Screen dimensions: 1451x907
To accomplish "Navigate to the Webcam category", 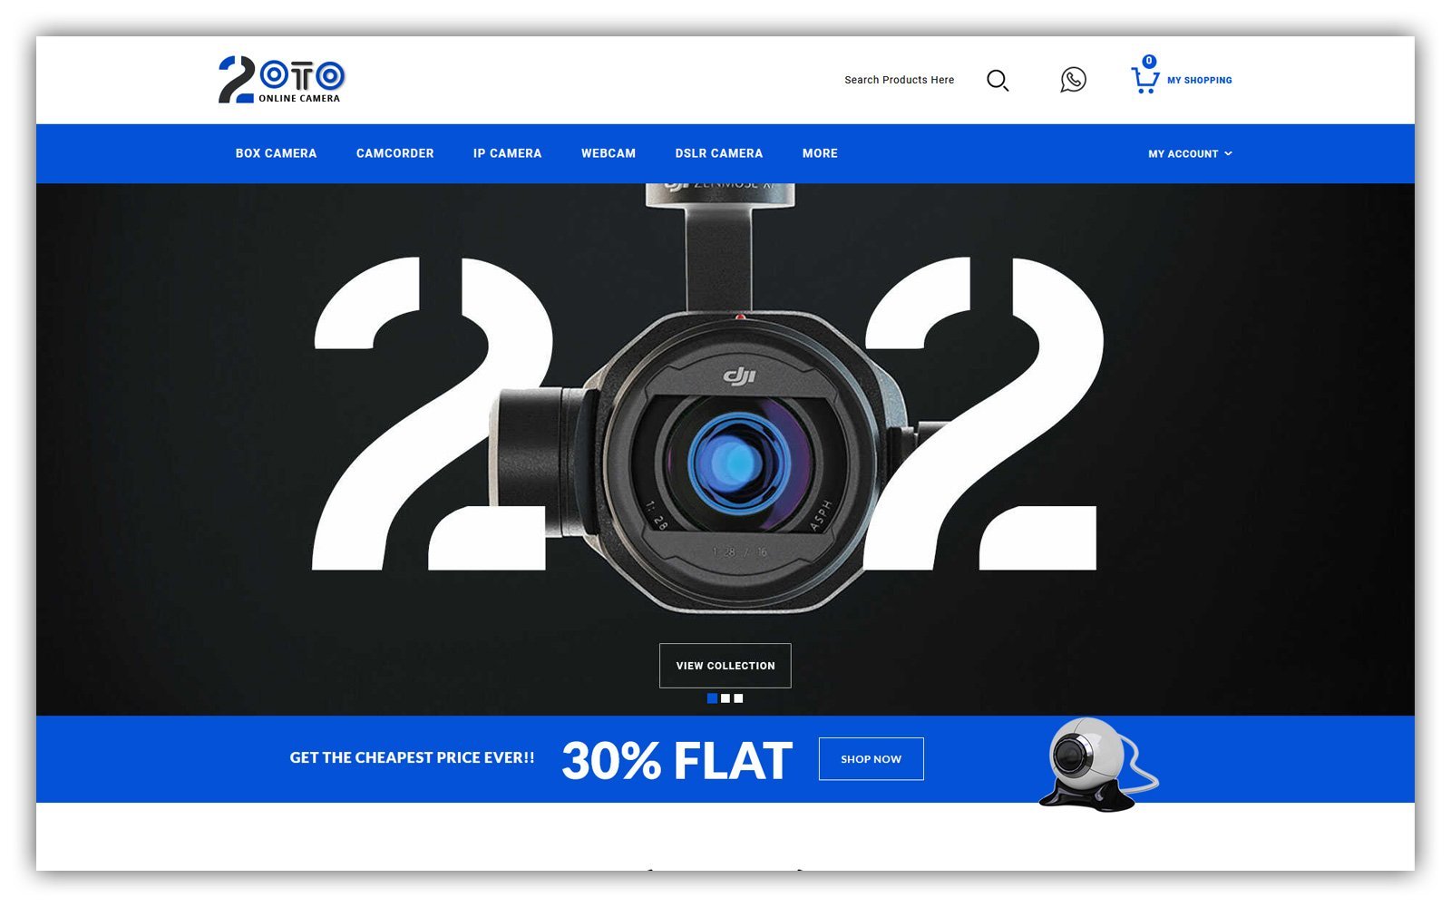I will pos(608,154).
